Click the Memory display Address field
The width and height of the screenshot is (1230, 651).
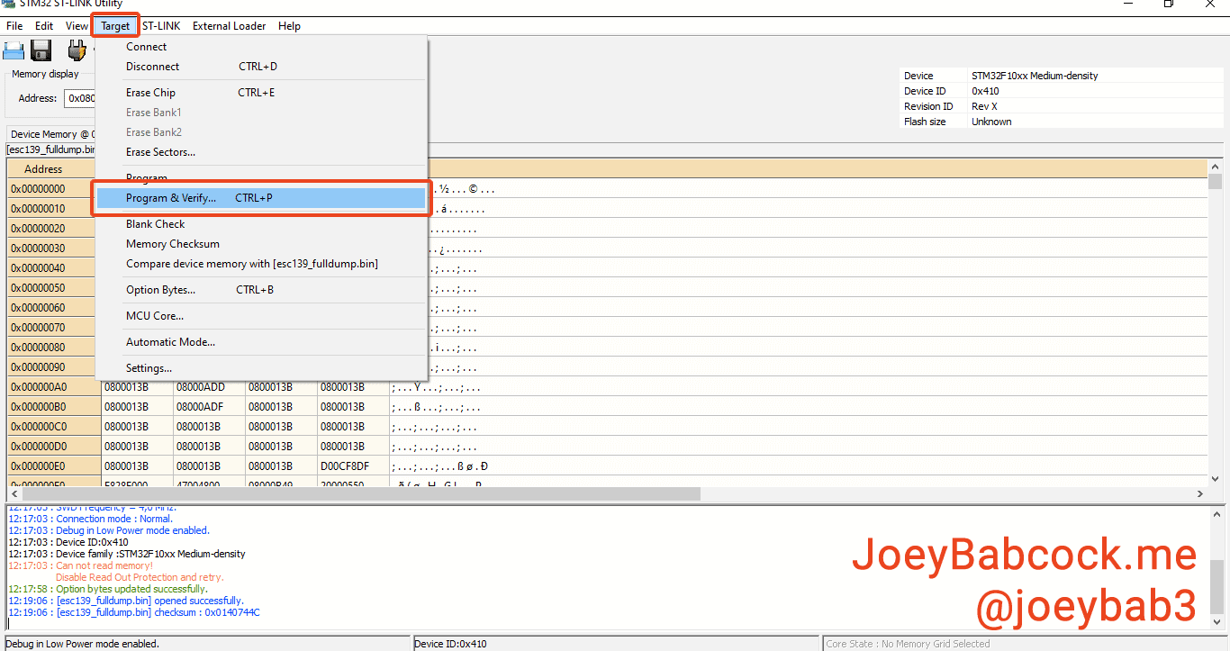tap(79, 98)
